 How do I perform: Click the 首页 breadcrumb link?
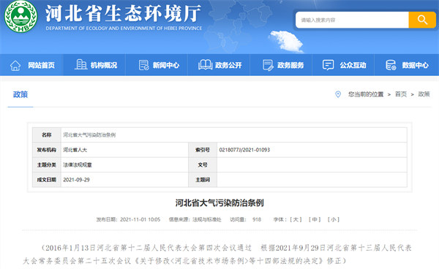401,94
